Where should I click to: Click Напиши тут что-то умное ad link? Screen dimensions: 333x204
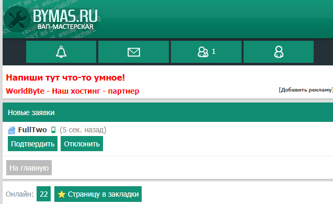coord(65,77)
